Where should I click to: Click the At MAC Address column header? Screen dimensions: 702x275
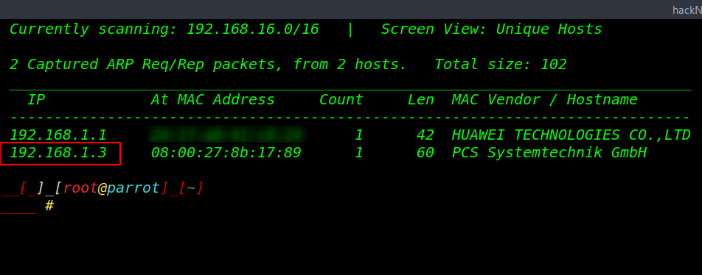click(x=212, y=99)
